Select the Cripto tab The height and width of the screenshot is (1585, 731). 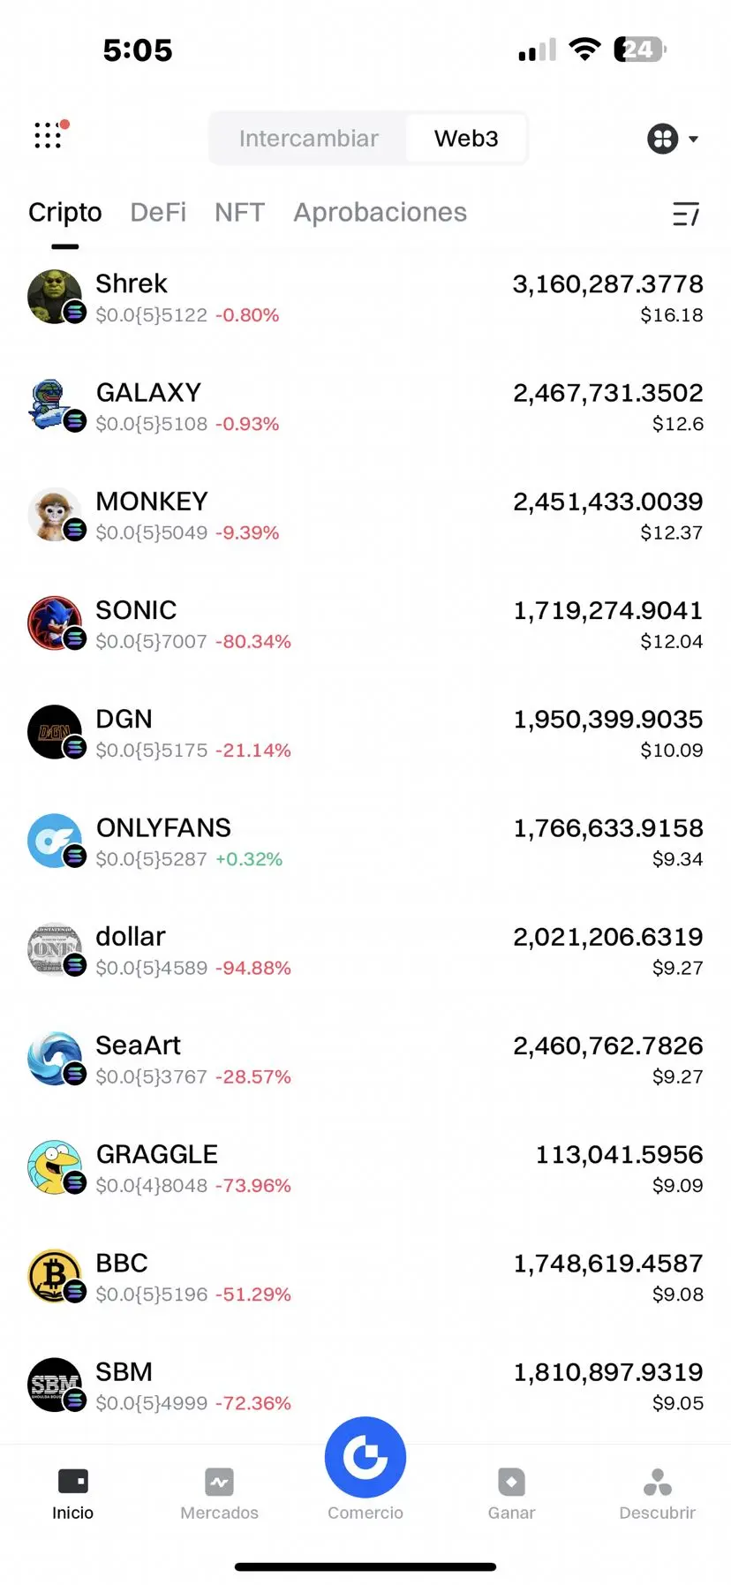(65, 213)
